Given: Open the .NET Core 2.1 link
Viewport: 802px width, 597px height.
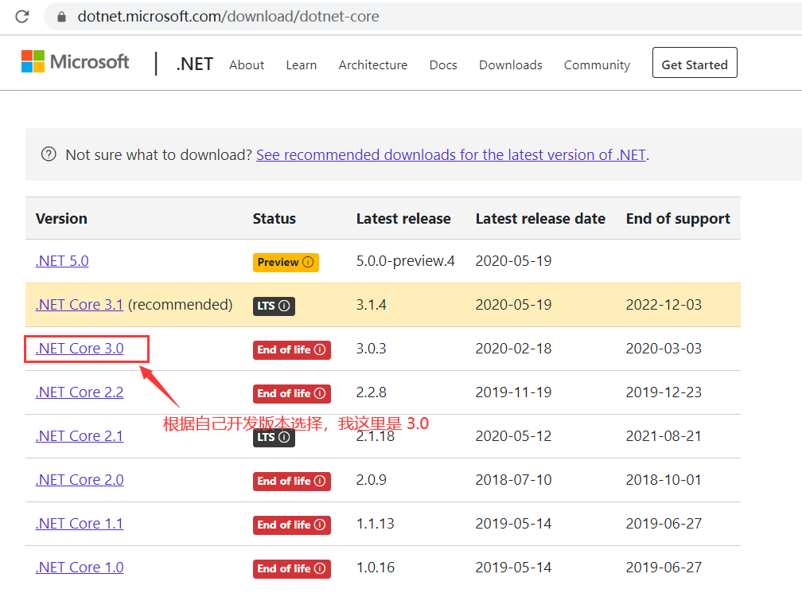Looking at the screenshot, I should coord(80,436).
